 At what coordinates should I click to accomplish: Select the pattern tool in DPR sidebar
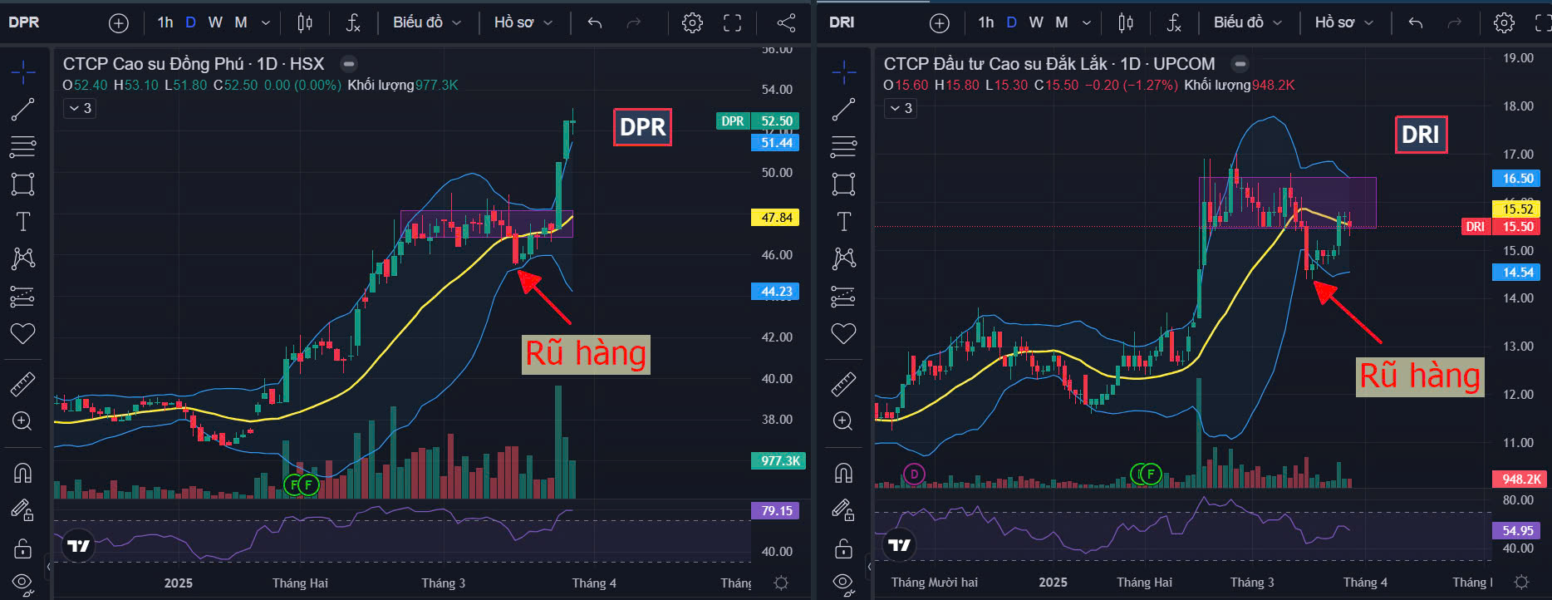23,258
